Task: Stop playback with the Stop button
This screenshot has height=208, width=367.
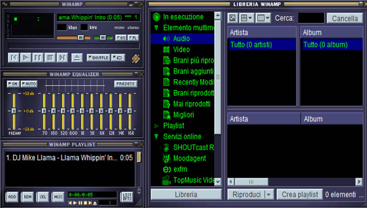Action: [50, 57]
